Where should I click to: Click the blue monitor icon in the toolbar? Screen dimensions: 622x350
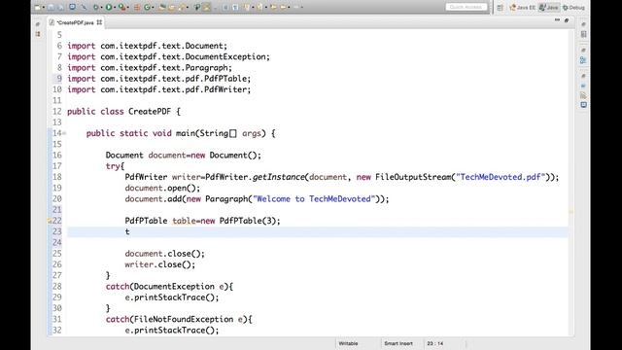72,7
